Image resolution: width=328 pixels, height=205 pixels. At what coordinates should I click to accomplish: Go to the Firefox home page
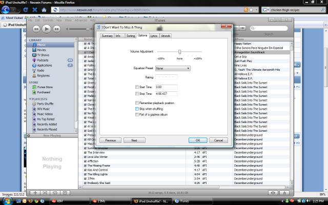44,10
